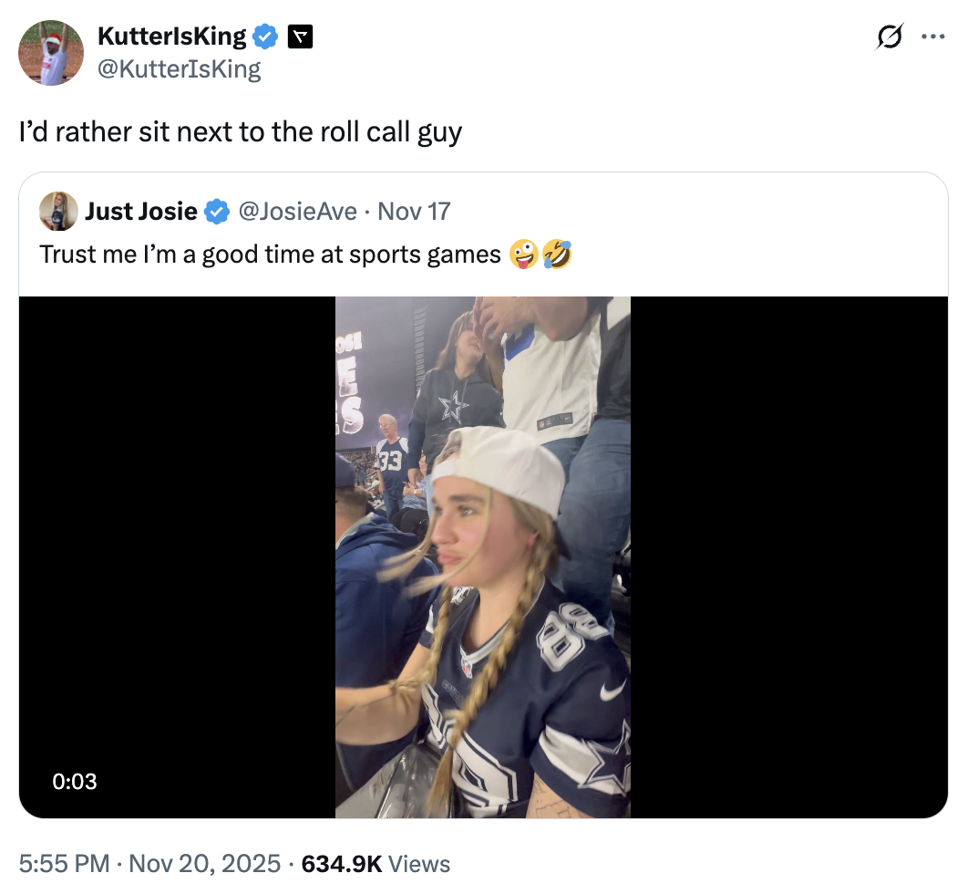The image size is (957, 894).
Task: Click the 5:55 PM · Nov 20, 2025 timestamp
Action: pyautogui.click(x=149, y=863)
